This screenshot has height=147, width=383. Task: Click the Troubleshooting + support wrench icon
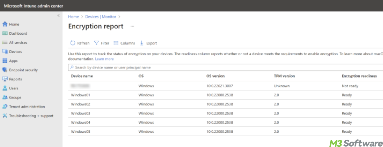[5, 116]
